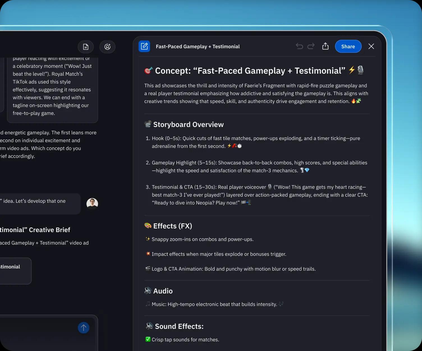Click the Music: High-tempo electronic beat line
This screenshot has width=422, height=351.
tap(214, 304)
